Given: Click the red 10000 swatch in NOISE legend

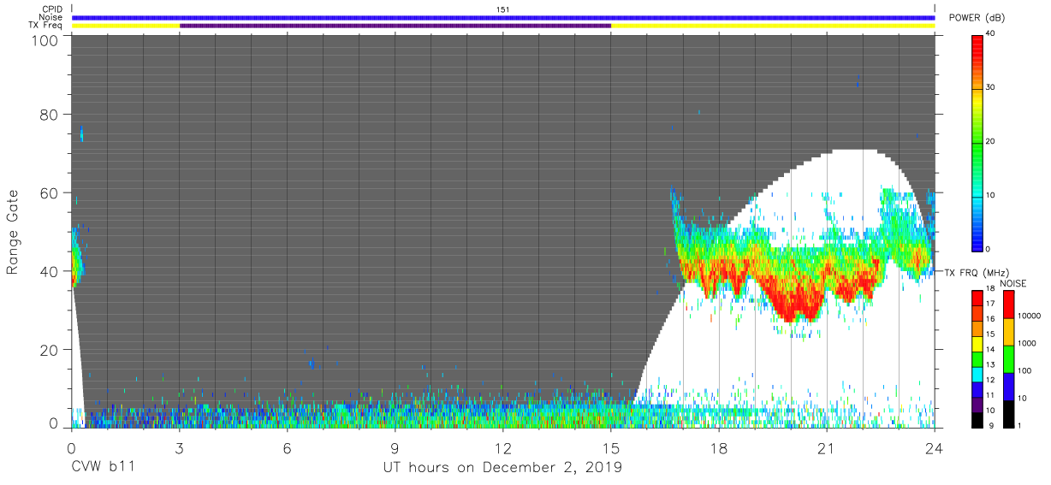Looking at the screenshot, I should (x=1008, y=305).
